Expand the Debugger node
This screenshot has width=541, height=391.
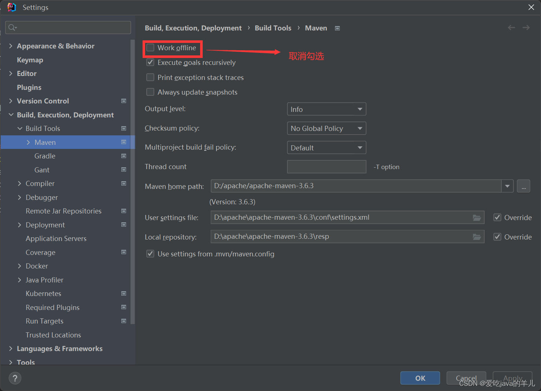tap(19, 197)
